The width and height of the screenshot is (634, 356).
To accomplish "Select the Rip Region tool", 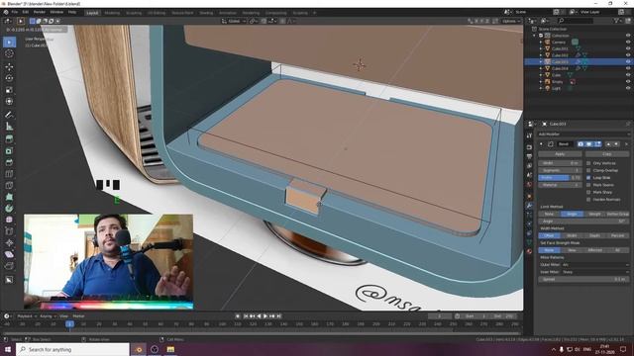I will 9,266.
